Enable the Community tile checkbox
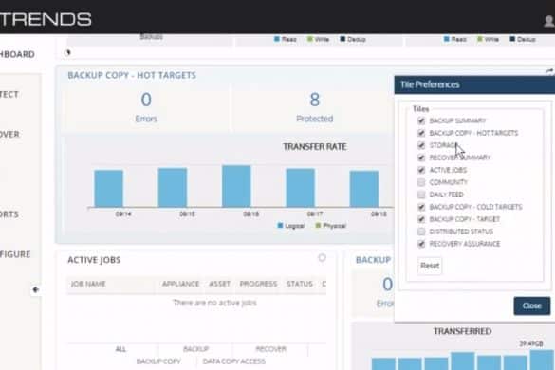Viewport: 555px width, 370px height. tap(421, 182)
